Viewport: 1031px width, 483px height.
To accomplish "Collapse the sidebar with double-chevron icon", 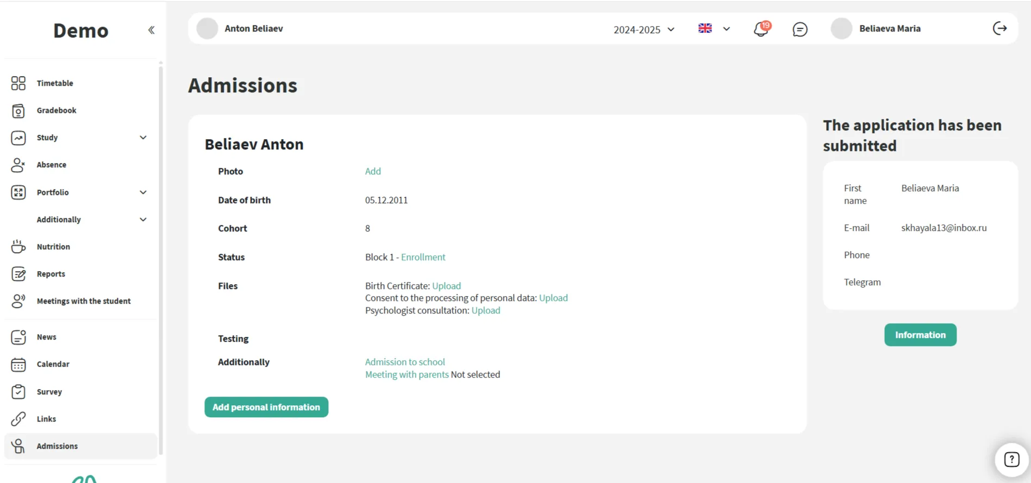I will click(151, 30).
